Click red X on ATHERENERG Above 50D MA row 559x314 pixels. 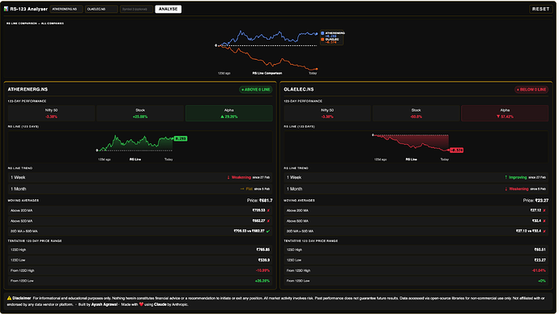tap(268, 221)
